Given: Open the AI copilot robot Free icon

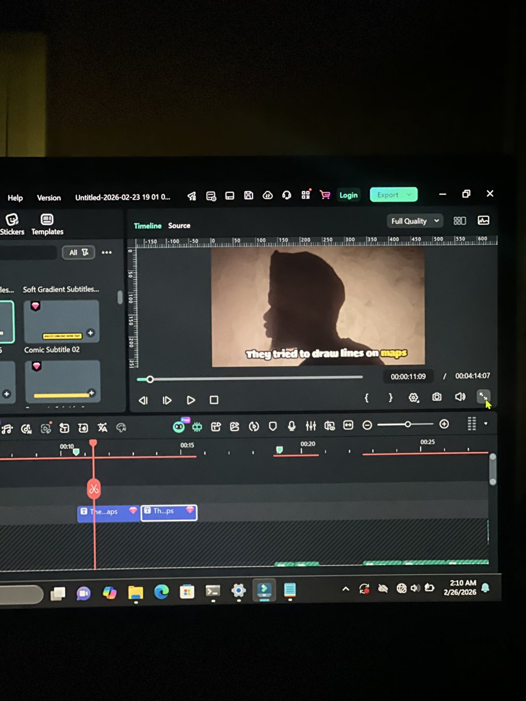Looking at the screenshot, I should coord(179,426).
